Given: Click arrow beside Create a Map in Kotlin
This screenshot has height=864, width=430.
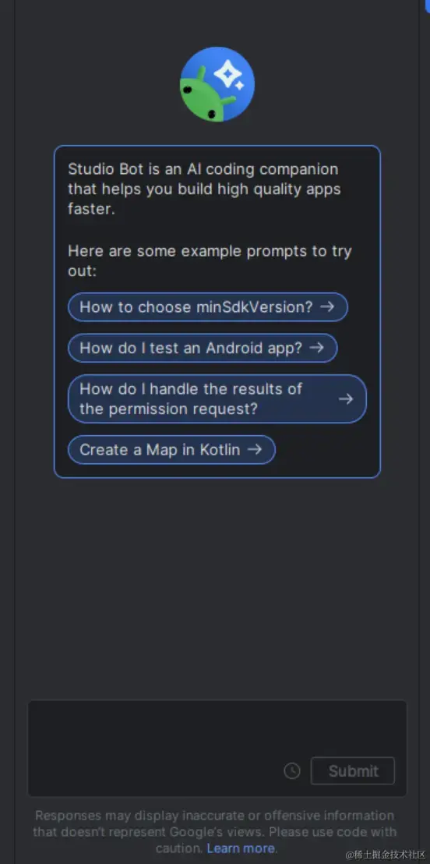Looking at the screenshot, I should tap(255, 450).
